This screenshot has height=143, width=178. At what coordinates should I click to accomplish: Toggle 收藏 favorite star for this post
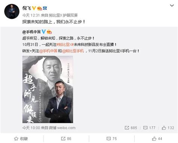click(21, 139)
